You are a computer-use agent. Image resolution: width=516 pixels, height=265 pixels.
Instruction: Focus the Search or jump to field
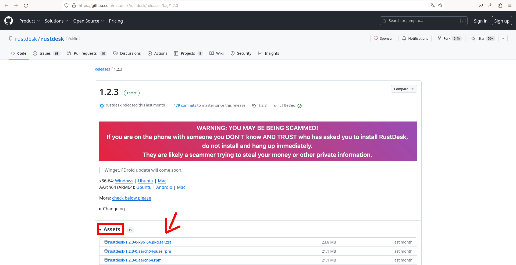tap(424, 21)
